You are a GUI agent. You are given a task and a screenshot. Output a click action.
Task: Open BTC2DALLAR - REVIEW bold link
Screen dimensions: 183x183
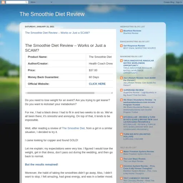pos(140,119)
